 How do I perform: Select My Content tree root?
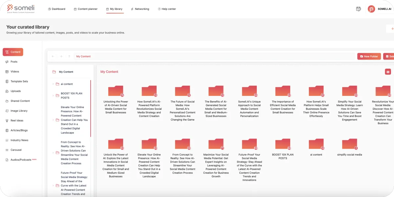pos(66,72)
